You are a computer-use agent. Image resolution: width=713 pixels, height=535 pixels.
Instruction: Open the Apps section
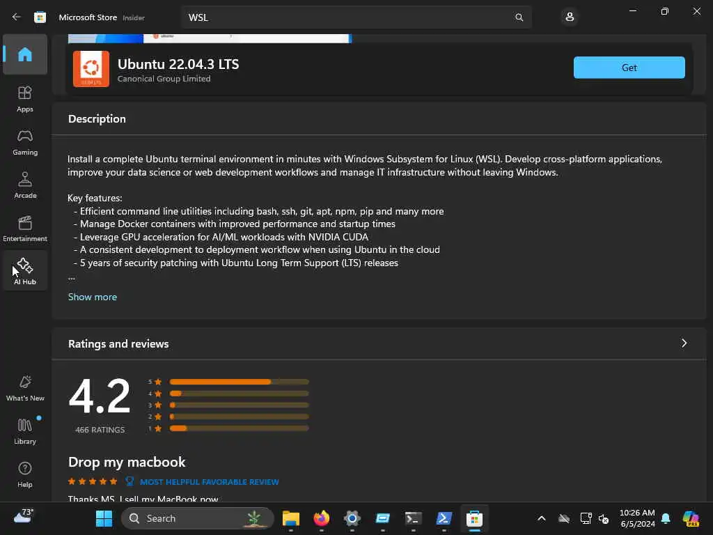(25, 99)
